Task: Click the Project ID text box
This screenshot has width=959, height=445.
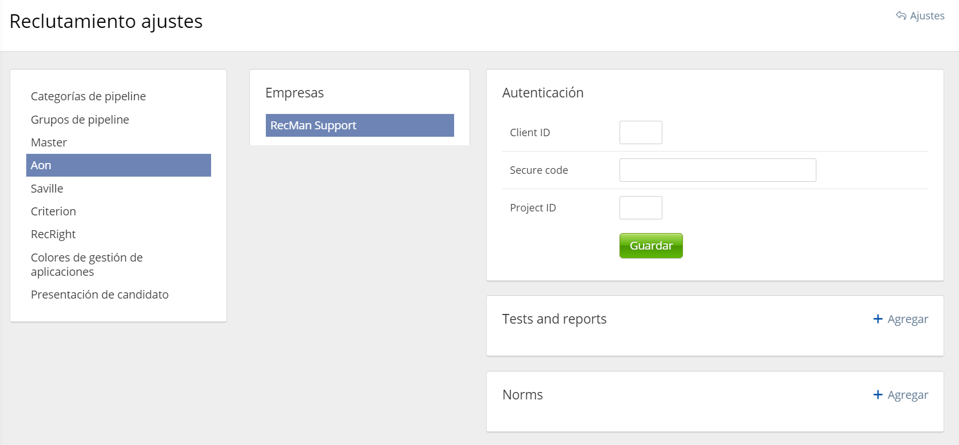Action: (641, 207)
